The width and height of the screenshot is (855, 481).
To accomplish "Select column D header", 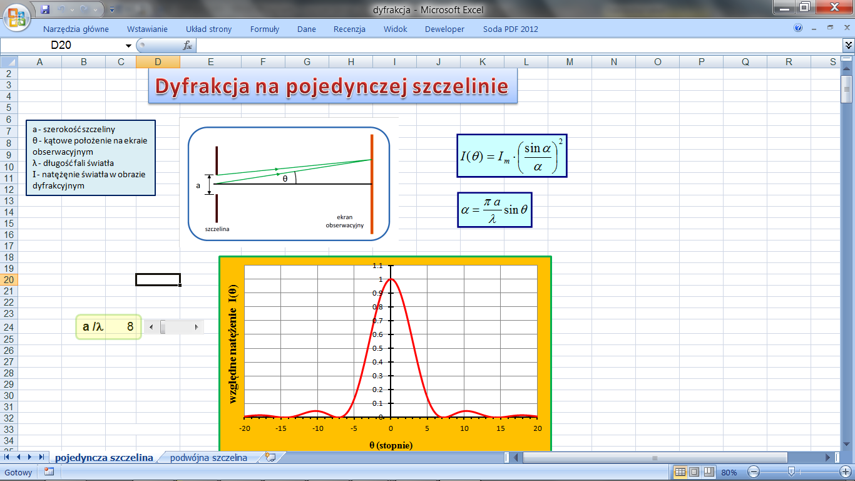I will pyautogui.click(x=158, y=61).
